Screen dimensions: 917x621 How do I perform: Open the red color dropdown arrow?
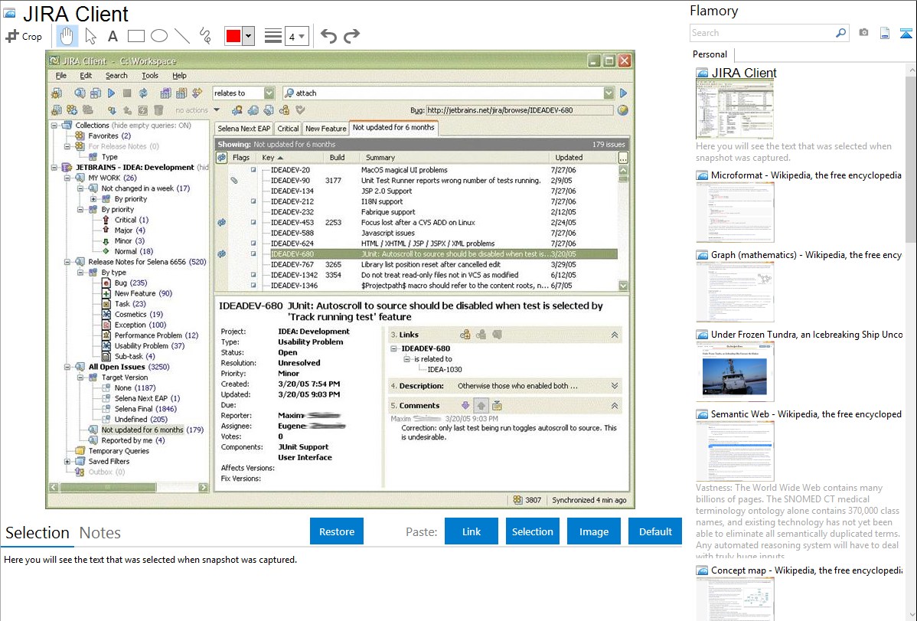coord(249,36)
